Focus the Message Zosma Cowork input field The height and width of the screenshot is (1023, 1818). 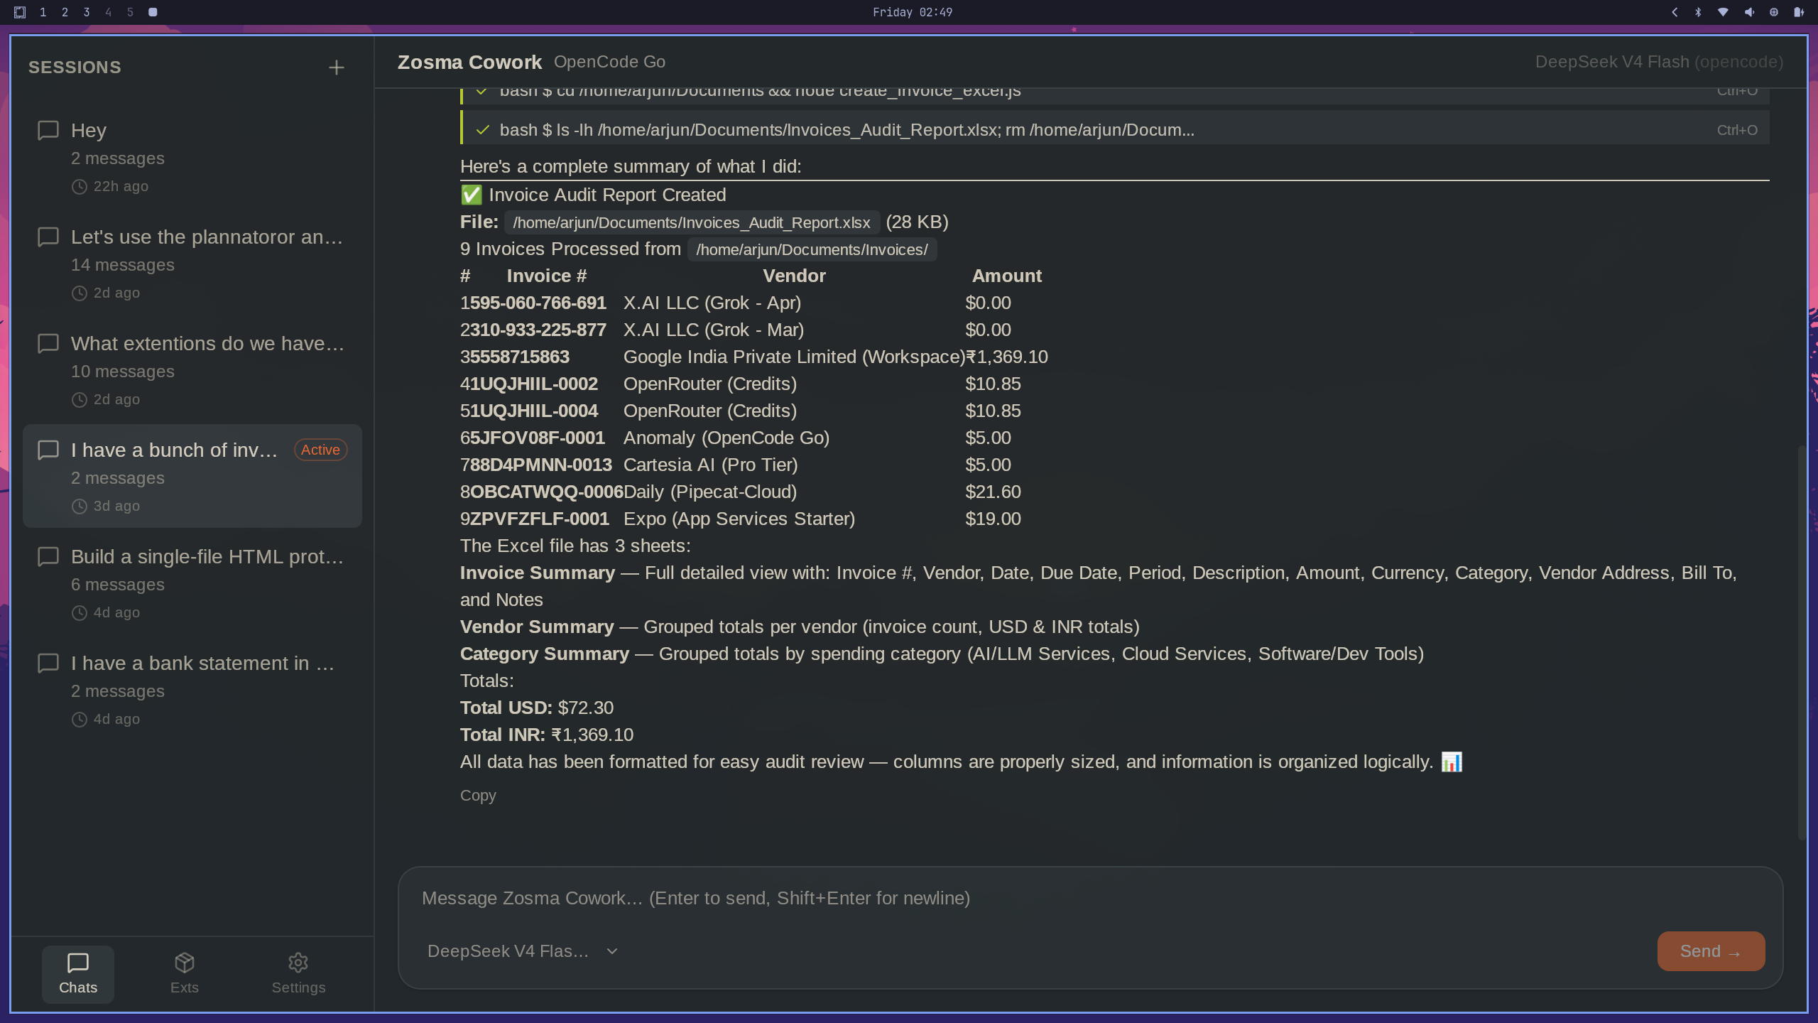point(1090,898)
